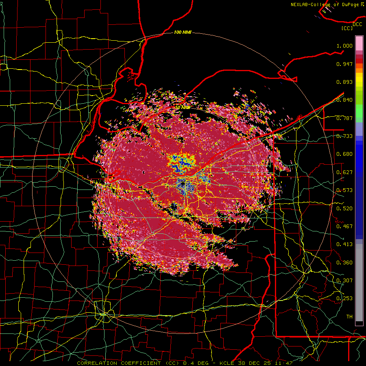Select the 0.787 legend value
This screenshot has width=366, height=366.
tap(344, 118)
